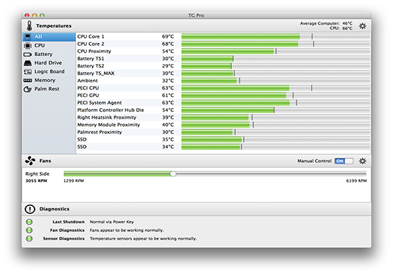Select the All category
The image size is (393, 274).
point(49,37)
